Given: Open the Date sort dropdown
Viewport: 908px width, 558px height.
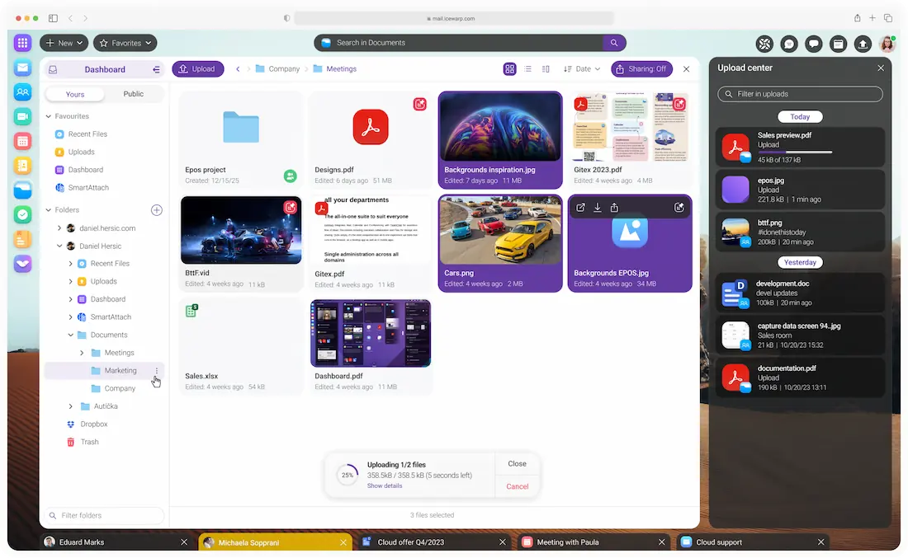Looking at the screenshot, I should pyautogui.click(x=582, y=68).
